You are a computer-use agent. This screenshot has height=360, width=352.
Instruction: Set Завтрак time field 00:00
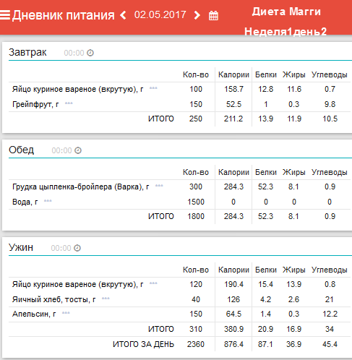click(x=74, y=53)
